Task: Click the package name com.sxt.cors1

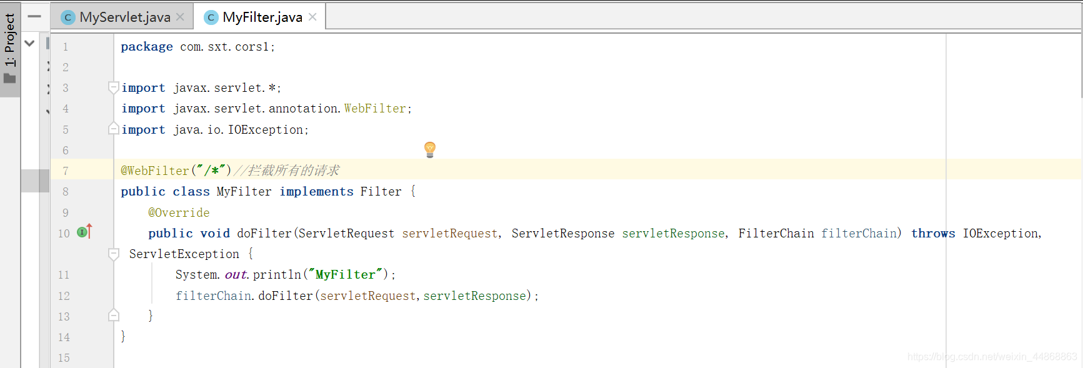Action: pyautogui.click(x=224, y=47)
